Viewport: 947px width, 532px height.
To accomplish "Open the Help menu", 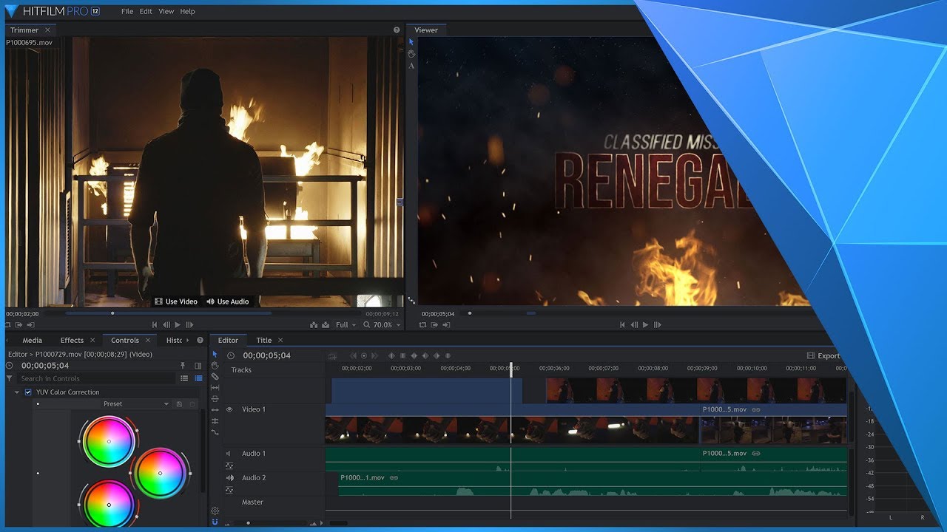I will pyautogui.click(x=188, y=12).
